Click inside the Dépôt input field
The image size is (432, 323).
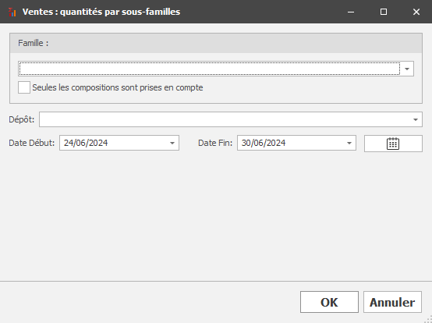pos(225,119)
